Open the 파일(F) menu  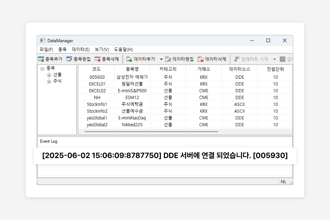[x=46, y=49]
